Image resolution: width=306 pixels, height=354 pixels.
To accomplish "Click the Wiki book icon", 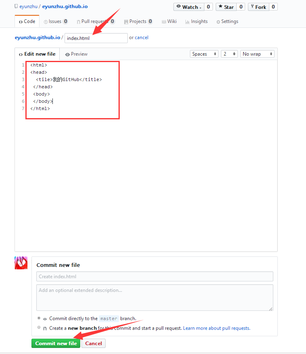I will 164,22.
